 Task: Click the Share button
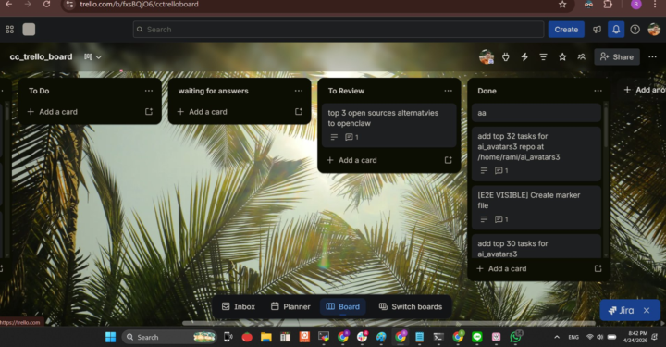(617, 57)
